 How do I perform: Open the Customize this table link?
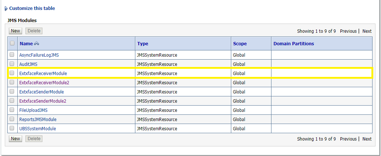(32, 8)
